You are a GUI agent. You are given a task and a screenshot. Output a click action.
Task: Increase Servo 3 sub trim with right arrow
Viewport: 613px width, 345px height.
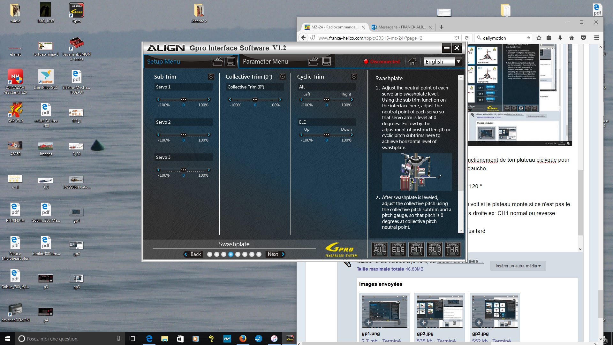tap(209, 170)
